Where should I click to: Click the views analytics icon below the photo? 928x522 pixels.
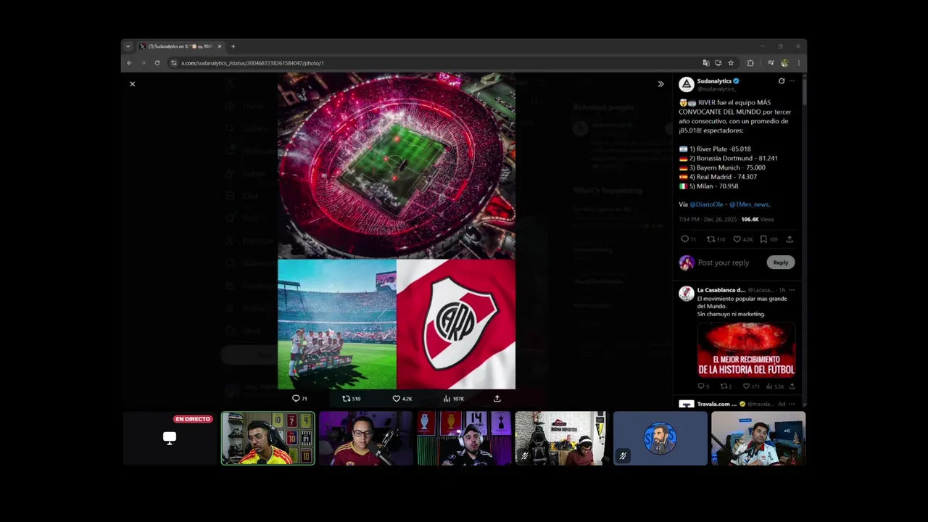click(447, 399)
